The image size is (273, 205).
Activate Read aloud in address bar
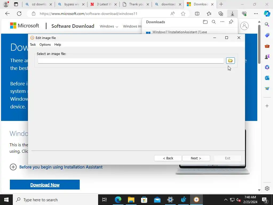coord(172,14)
